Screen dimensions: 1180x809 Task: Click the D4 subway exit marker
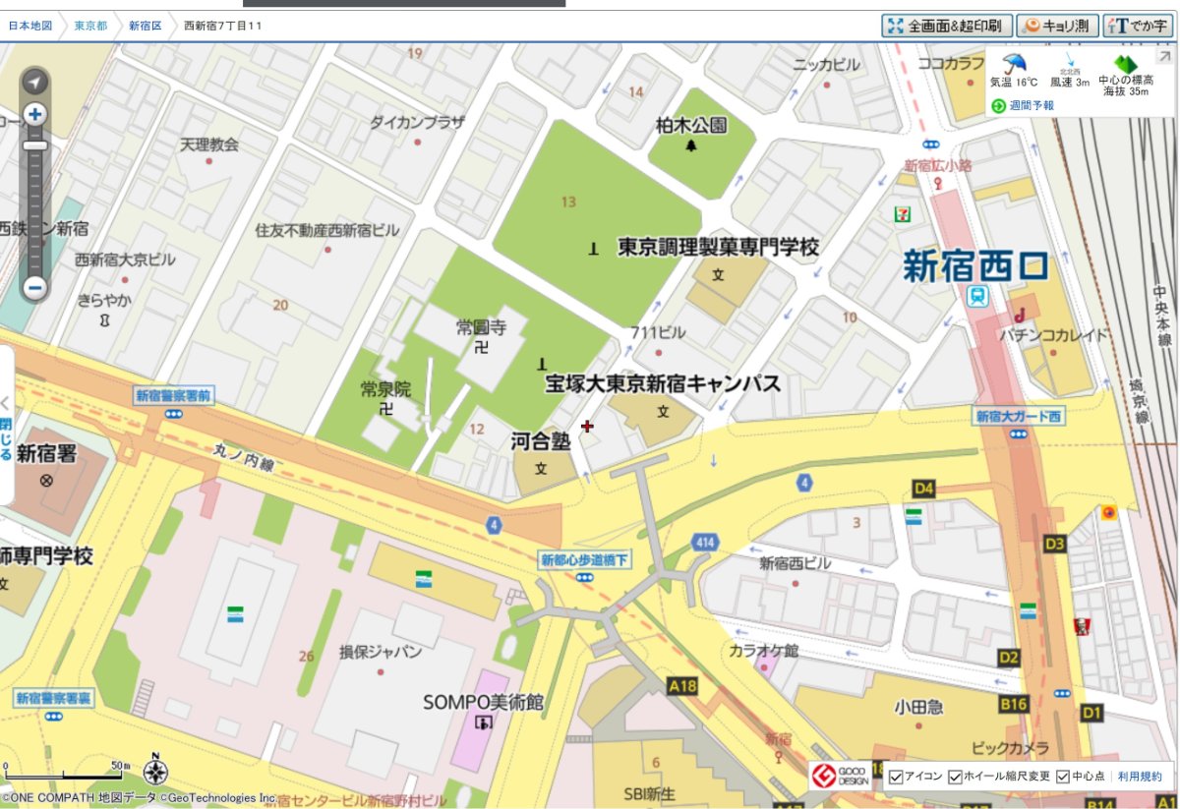(x=923, y=489)
